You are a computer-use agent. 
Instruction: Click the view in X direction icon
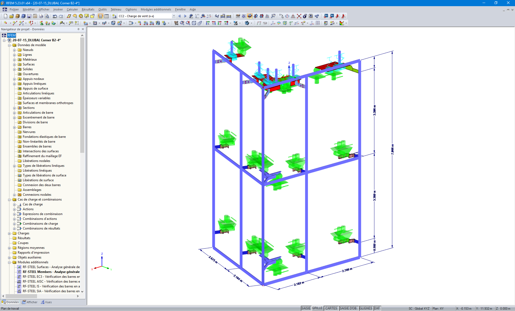coord(208,23)
